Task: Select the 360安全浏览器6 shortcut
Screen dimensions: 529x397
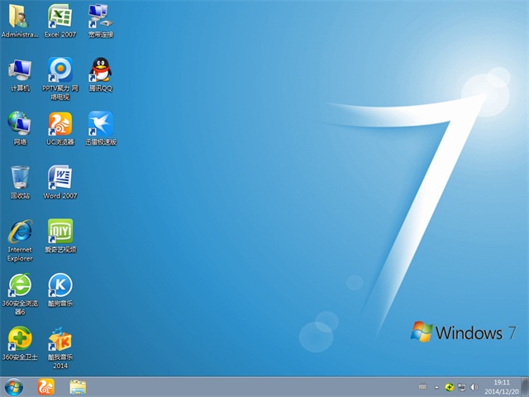Action: [x=20, y=294]
